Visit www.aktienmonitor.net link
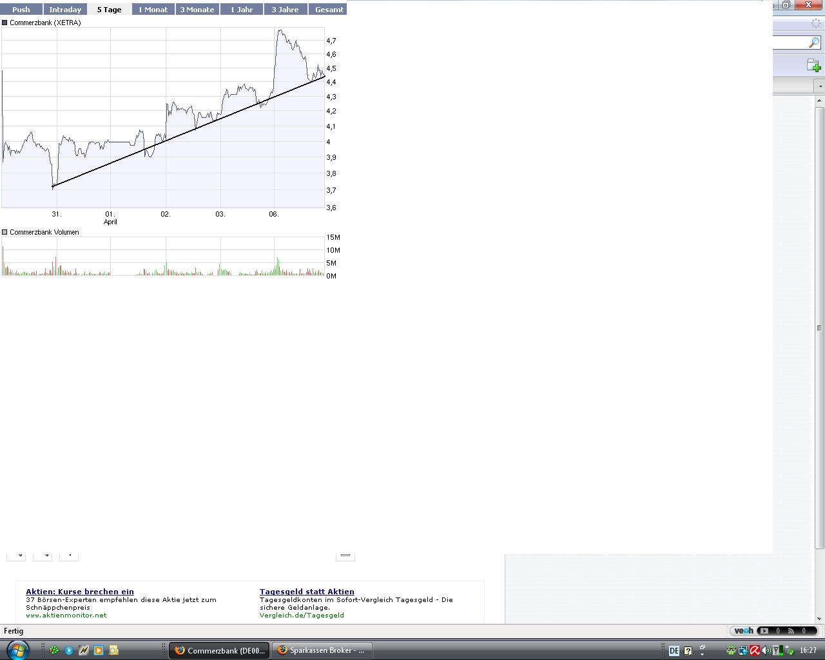 pos(66,616)
